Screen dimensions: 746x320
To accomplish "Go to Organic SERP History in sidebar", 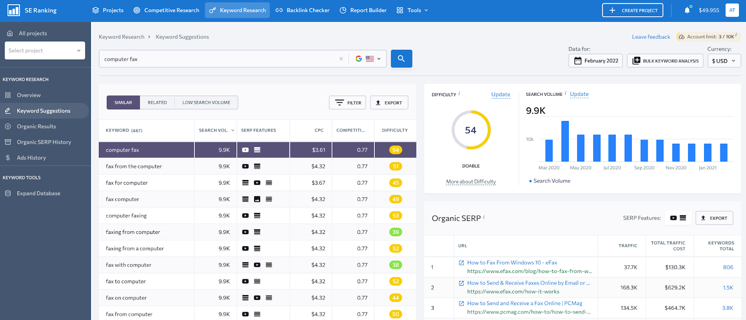I will coord(44,142).
